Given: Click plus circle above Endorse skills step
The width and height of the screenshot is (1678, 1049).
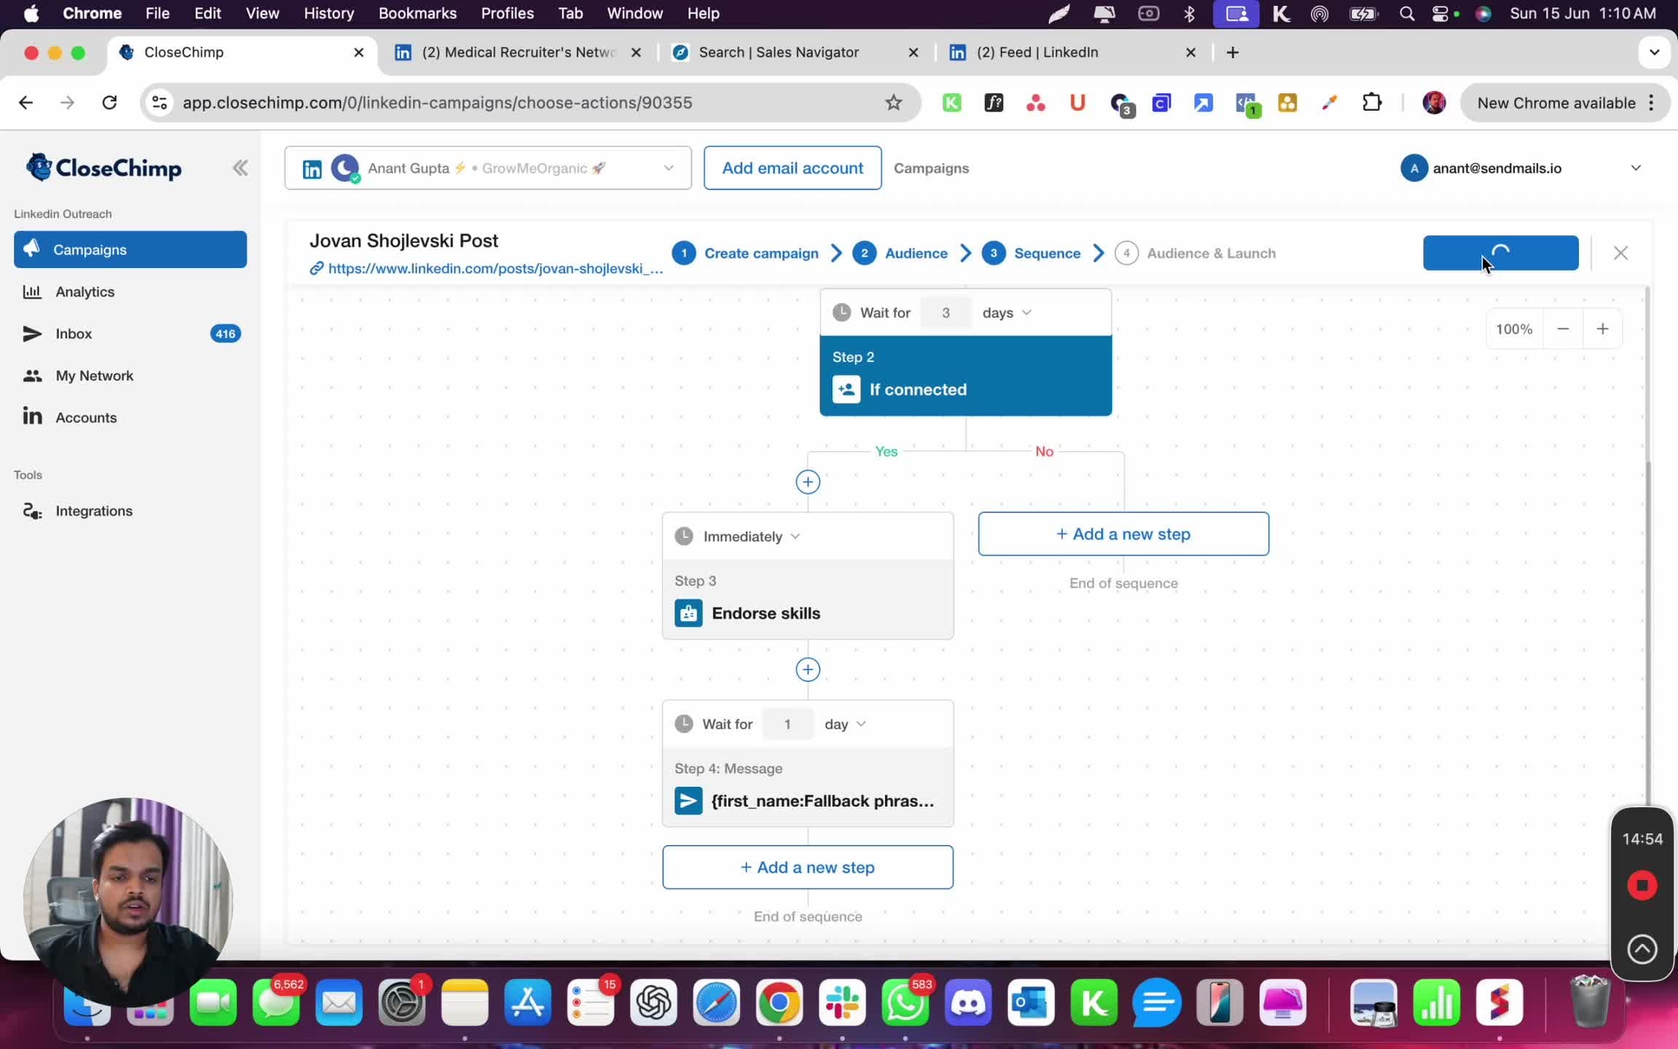Looking at the screenshot, I should point(808,482).
